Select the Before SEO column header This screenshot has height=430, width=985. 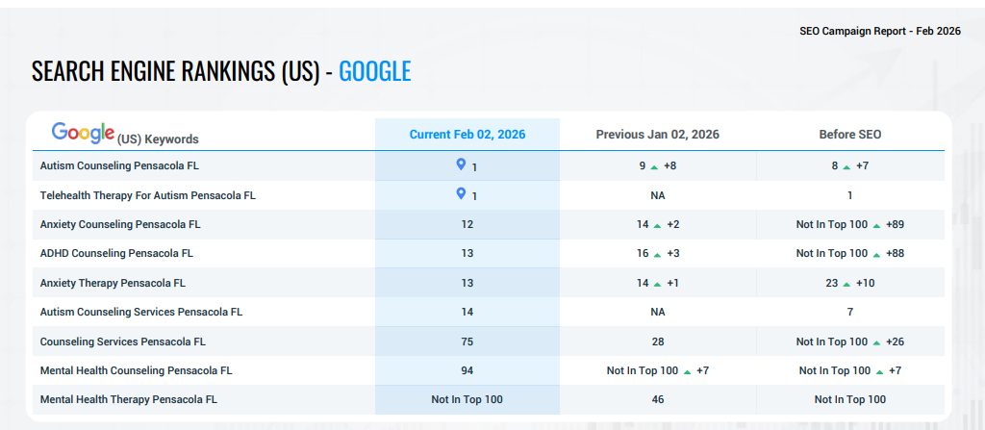[x=849, y=135]
